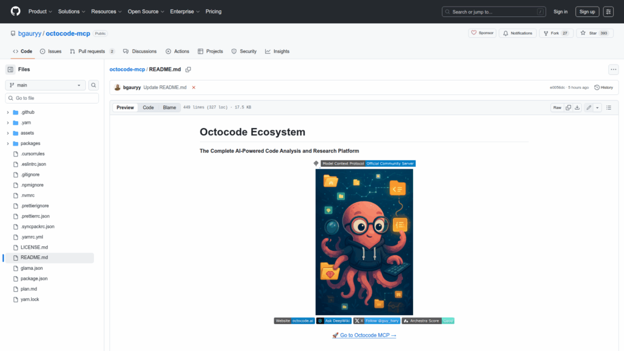Click bgauryy's avatar in commit row
Screen dimensions: 624x351
click(118, 88)
